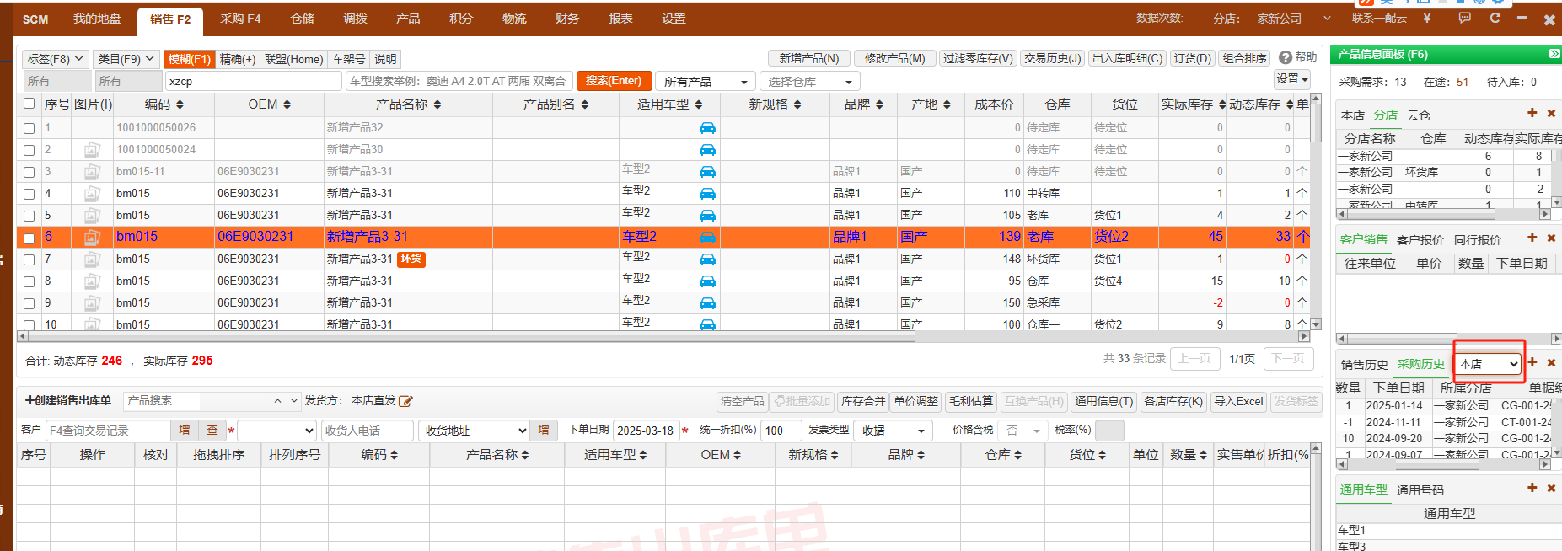Open the image icon in row 7
Image resolution: width=1562 pixels, height=551 pixels.
pyautogui.click(x=92, y=259)
